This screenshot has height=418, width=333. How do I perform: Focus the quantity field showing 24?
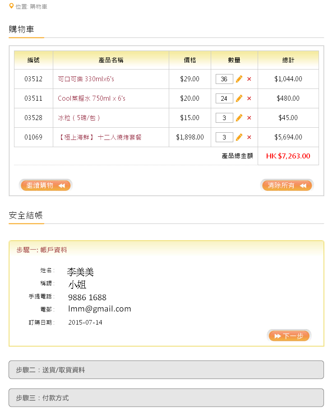224,98
